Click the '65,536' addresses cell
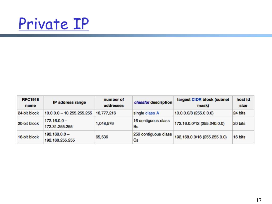Viewport: 272px width, 204px height. coord(114,137)
